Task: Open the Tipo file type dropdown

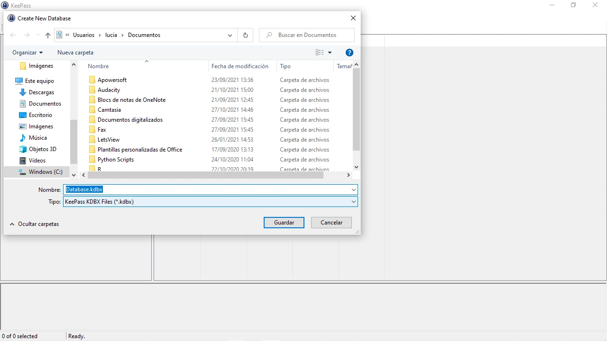Action: point(354,202)
